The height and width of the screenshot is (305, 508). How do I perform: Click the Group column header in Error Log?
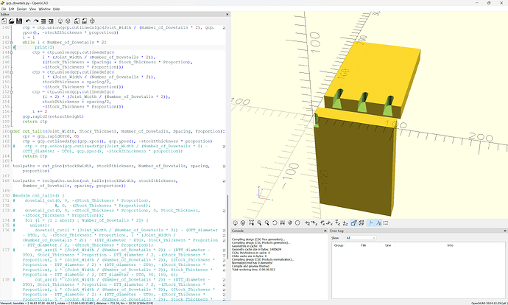(339, 245)
